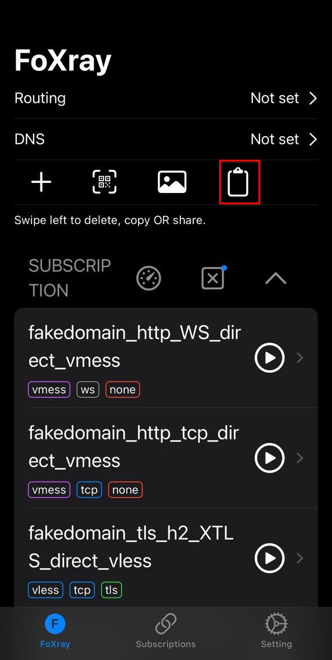Screen dimensions: 332x660
Task: Collapse the SUBSCRIPTION section chevron
Action: coord(276,278)
